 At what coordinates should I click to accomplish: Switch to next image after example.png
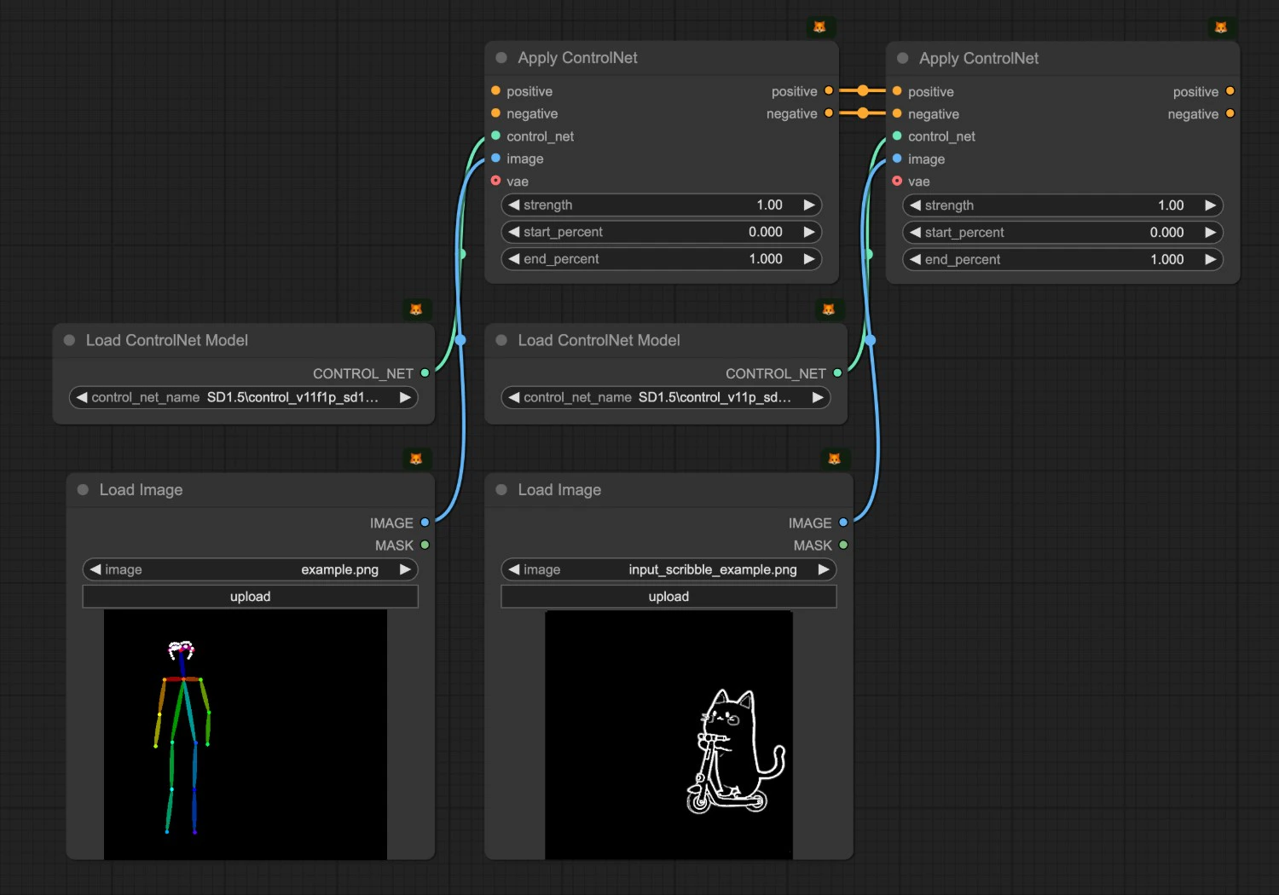[x=405, y=569]
